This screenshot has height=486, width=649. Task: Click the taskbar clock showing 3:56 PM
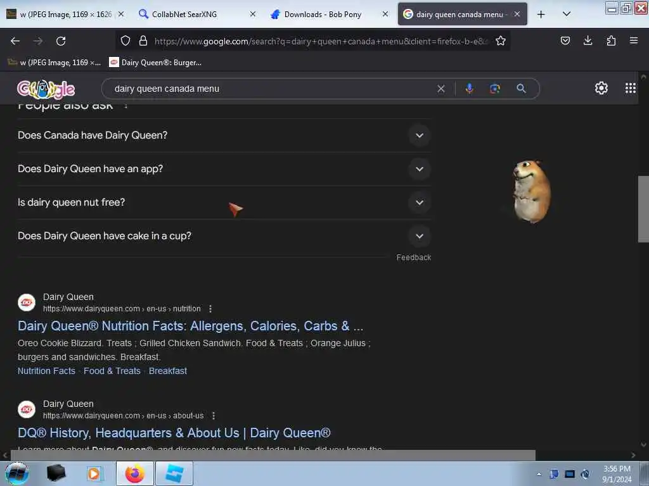(x=617, y=474)
